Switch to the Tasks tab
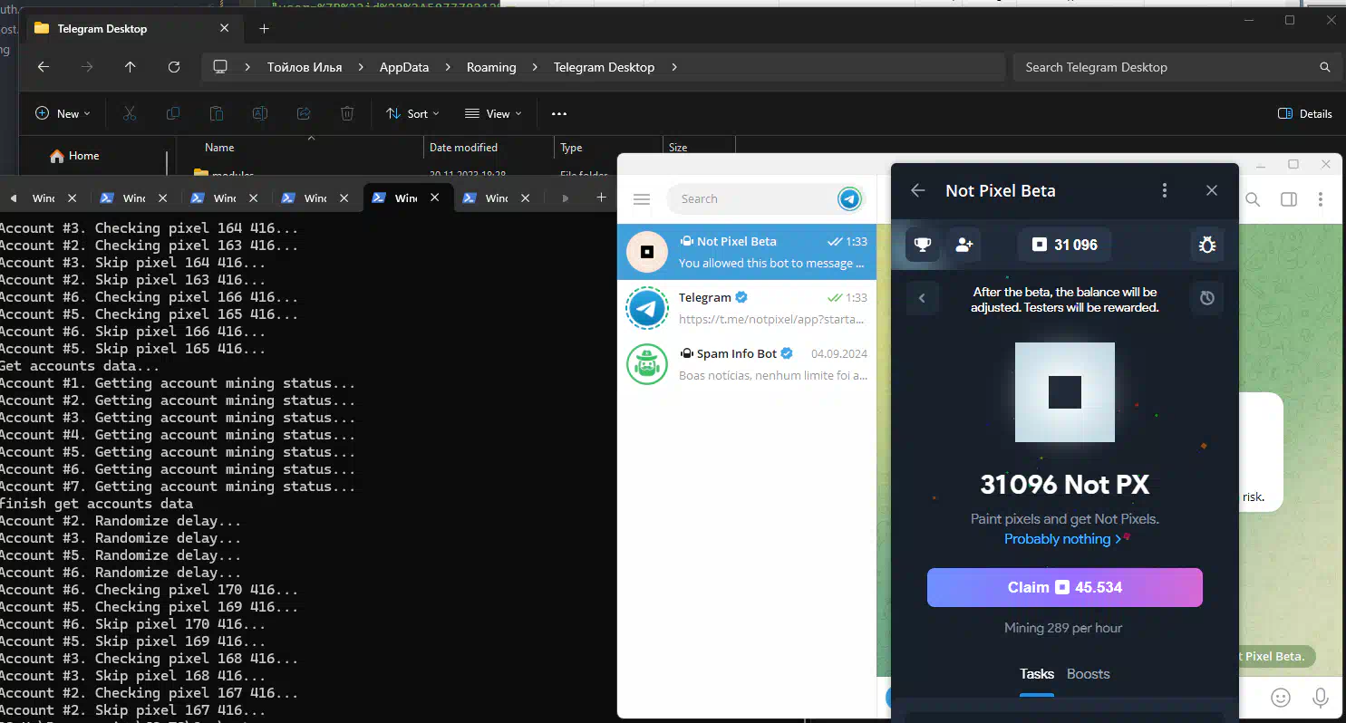Image resolution: width=1346 pixels, height=723 pixels. (x=1037, y=673)
